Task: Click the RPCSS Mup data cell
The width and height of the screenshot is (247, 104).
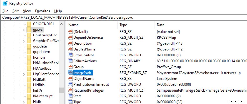Action: coord(166,37)
